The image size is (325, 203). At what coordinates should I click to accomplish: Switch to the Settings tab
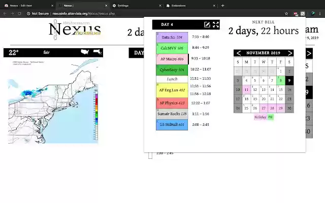click(137, 6)
